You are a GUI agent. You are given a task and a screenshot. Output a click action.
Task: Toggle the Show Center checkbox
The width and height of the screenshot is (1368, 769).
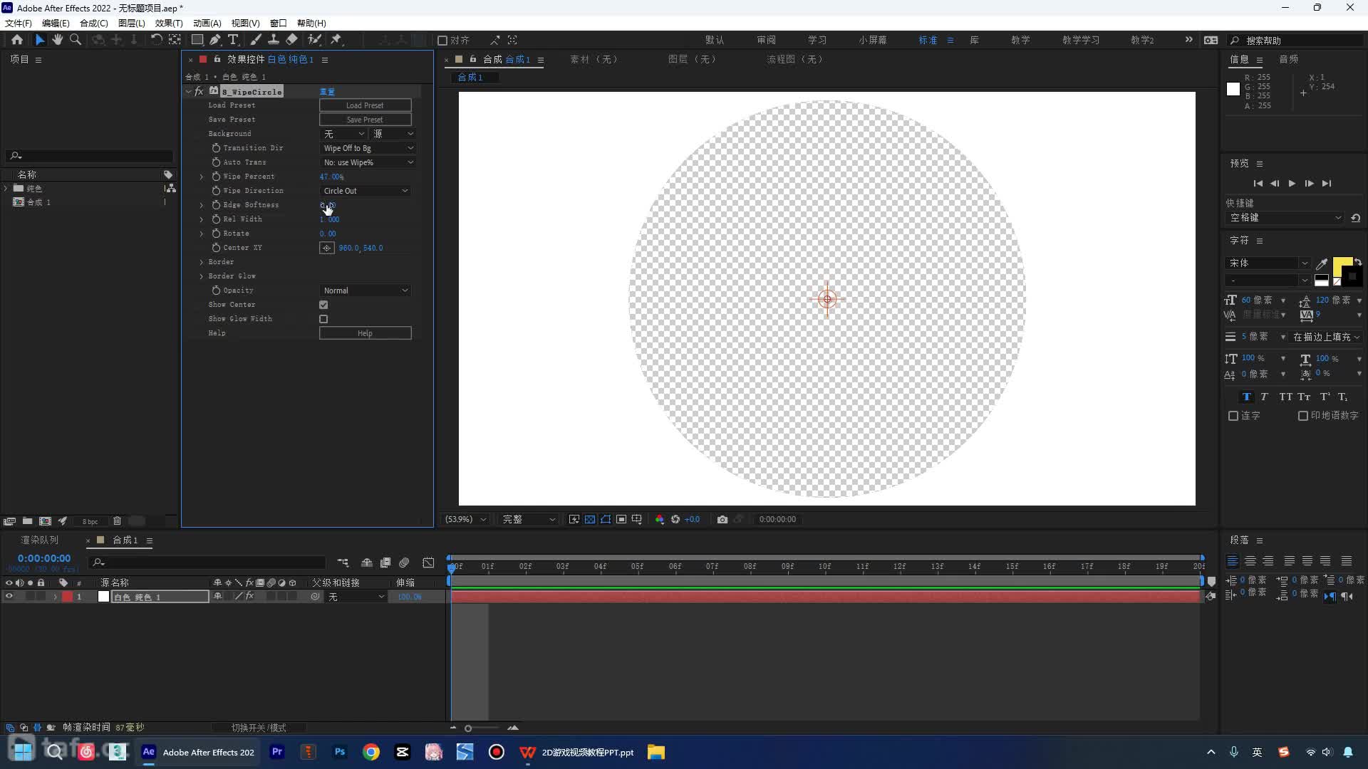coord(323,305)
